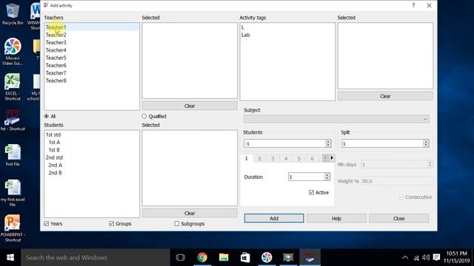Select the Qualified teachers radio button
The width and height of the screenshot is (474, 266).
tap(144, 116)
